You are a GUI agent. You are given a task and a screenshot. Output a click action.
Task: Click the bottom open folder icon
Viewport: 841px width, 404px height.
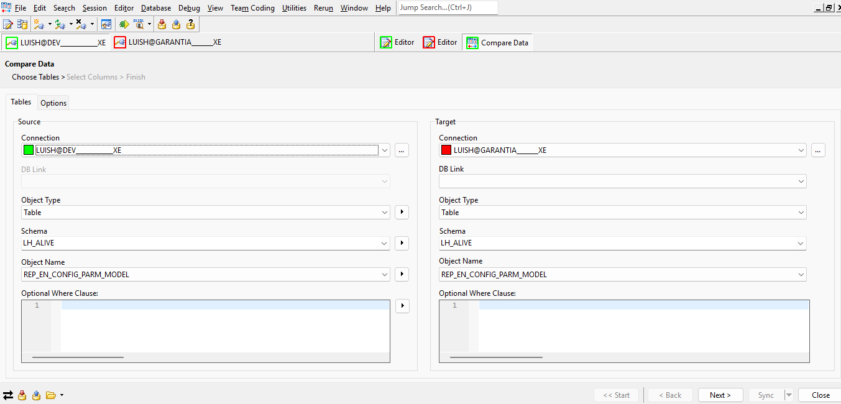(51, 395)
